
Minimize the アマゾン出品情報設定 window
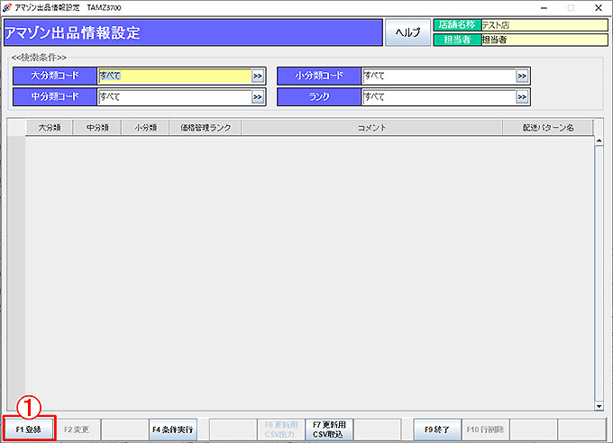coord(544,8)
